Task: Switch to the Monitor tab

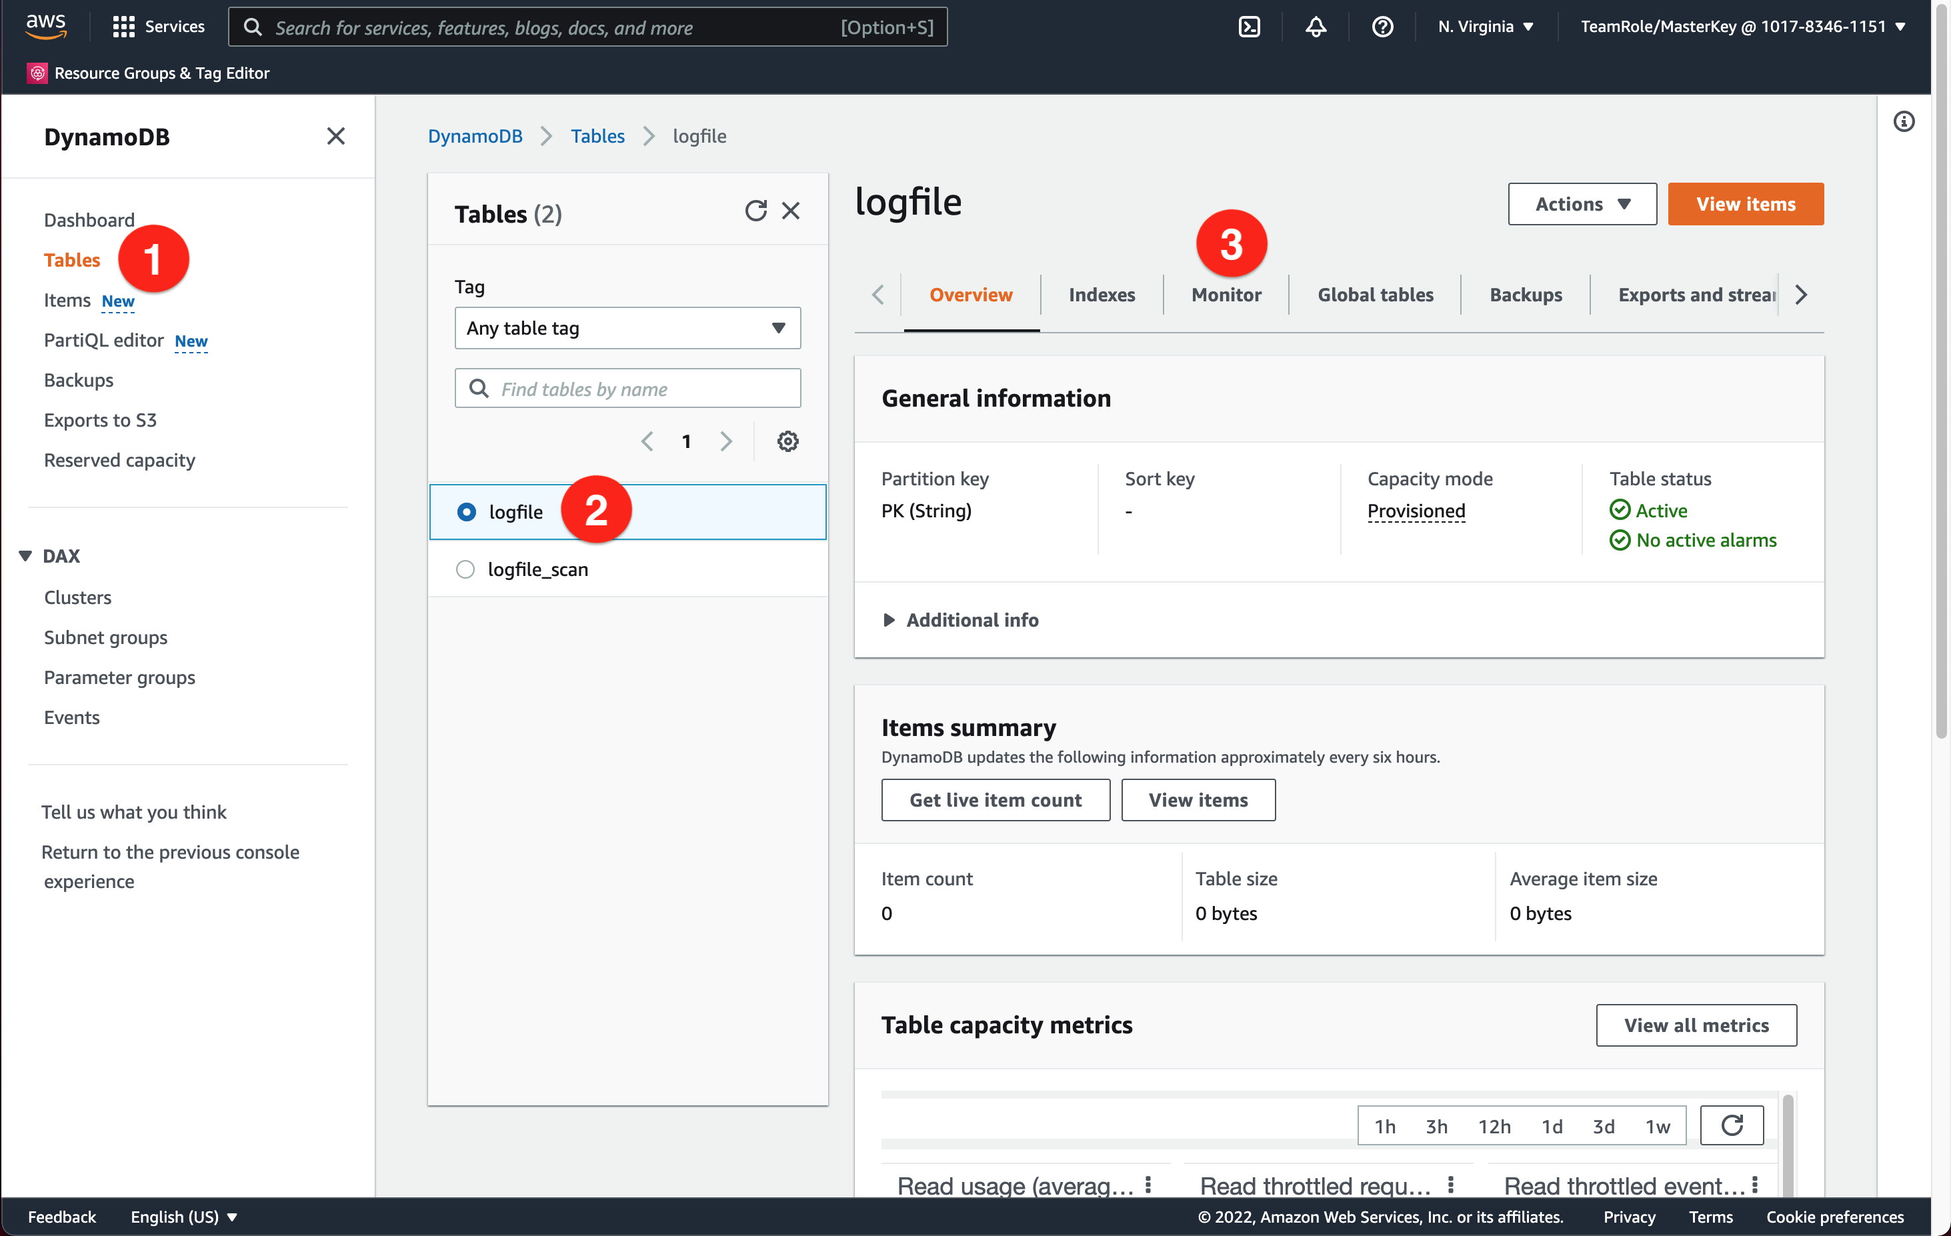Action: 1226,295
